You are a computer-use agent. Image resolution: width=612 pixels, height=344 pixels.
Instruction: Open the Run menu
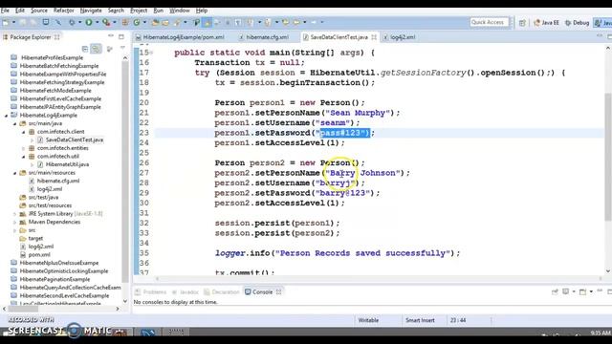pos(158,11)
